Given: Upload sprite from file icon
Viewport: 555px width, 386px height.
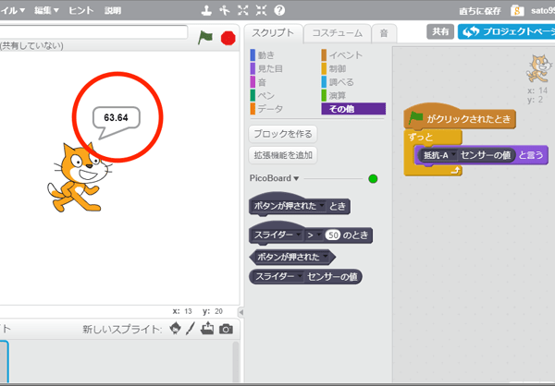Looking at the screenshot, I should pyautogui.click(x=207, y=329).
